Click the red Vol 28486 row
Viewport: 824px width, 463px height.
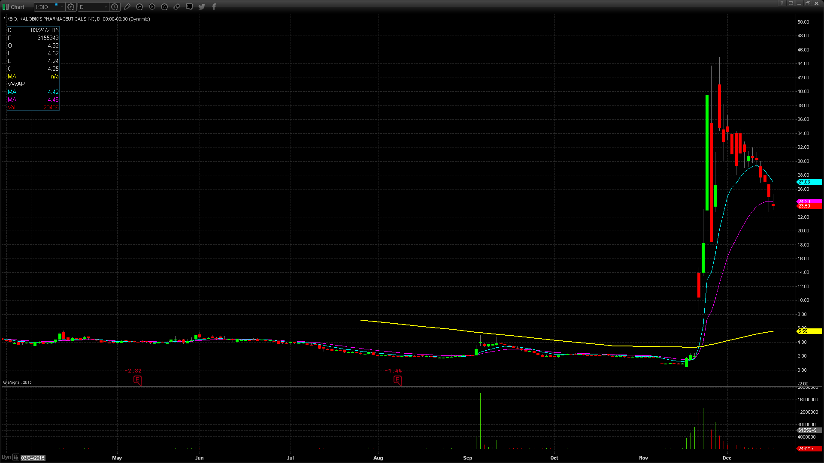pyautogui.click(x=33, y=108)
